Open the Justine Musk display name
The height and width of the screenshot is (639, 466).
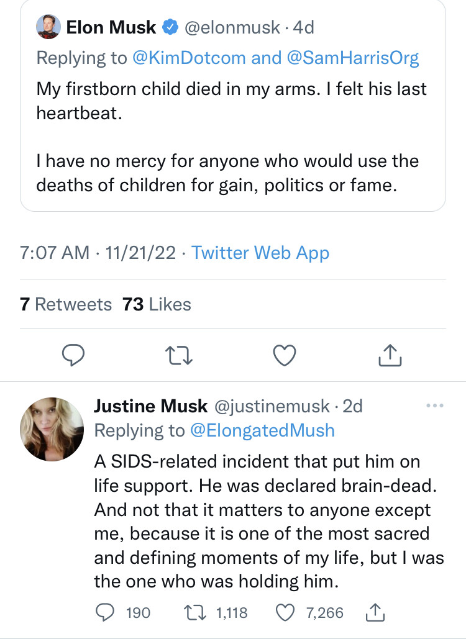(x=150, y=406)
